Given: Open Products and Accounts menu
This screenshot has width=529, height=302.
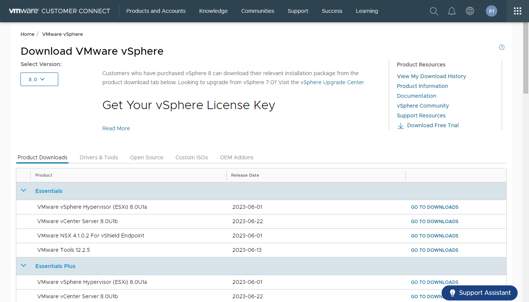Looking at the screenshot, I should coord(156,11).
